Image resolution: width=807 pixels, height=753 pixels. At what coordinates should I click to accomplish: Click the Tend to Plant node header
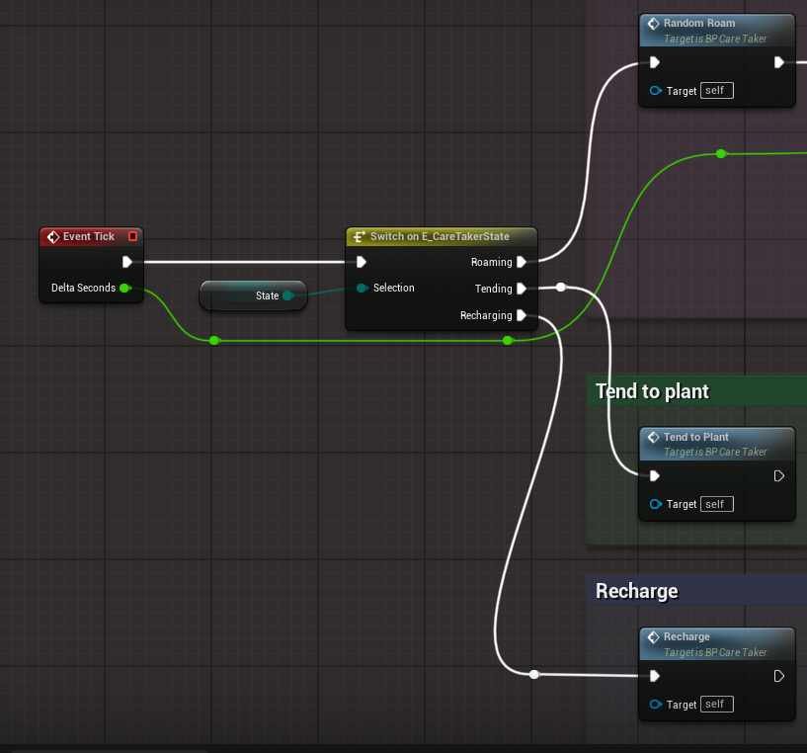pos(717,444)
